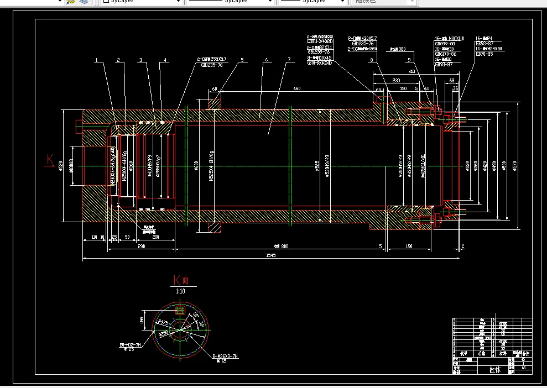Click the yellow layer tool icon in toolbar
Viewport: 547px width, 388px height.
pos(71,2)
